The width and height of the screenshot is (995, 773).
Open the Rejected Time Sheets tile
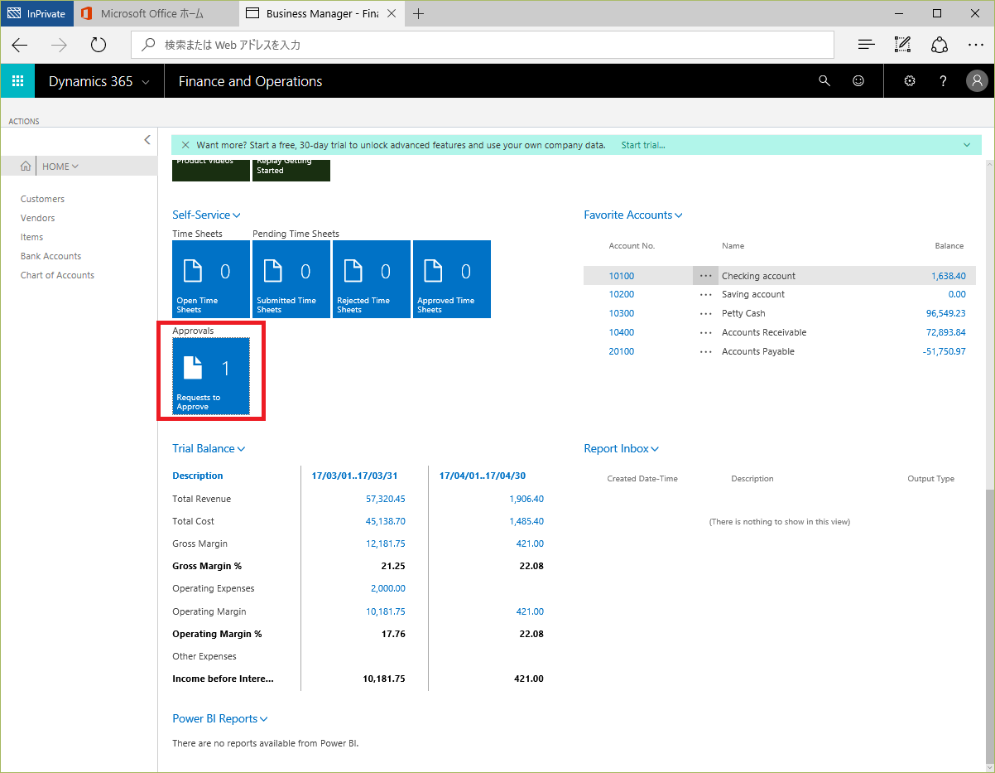tap(372, 279)
